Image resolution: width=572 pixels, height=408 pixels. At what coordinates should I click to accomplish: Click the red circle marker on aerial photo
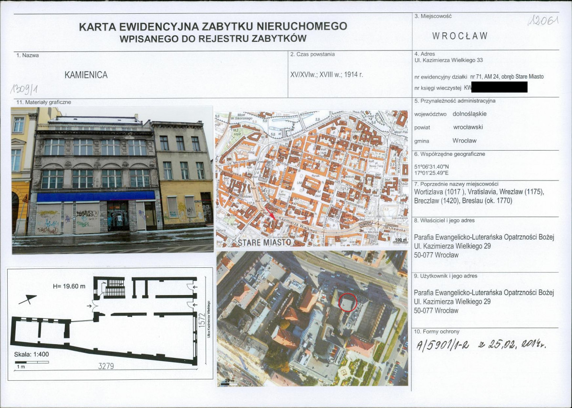point(348,302)
